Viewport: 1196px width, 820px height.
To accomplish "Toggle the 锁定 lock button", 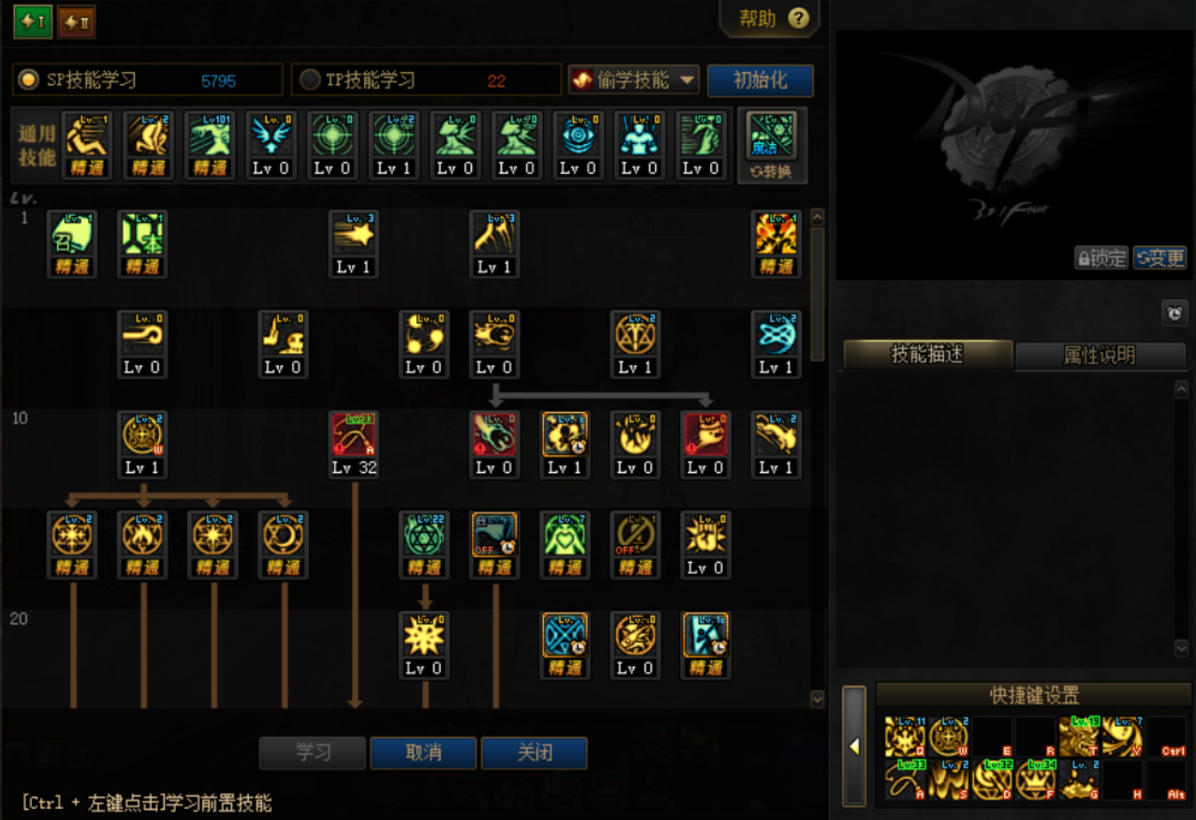I will pyautogui.click(x=1101, y=258).
